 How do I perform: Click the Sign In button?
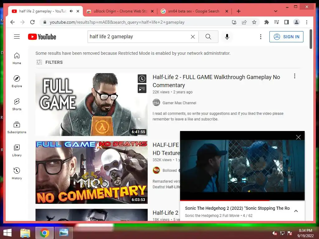click(x=286, y=37)
